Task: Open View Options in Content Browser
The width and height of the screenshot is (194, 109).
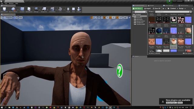Action: pyautogui.click(x=188, y=53)
